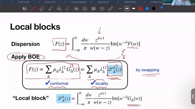Click the 'by swapping' text
The image size is (195, 109).
click(x=147, y=70)
